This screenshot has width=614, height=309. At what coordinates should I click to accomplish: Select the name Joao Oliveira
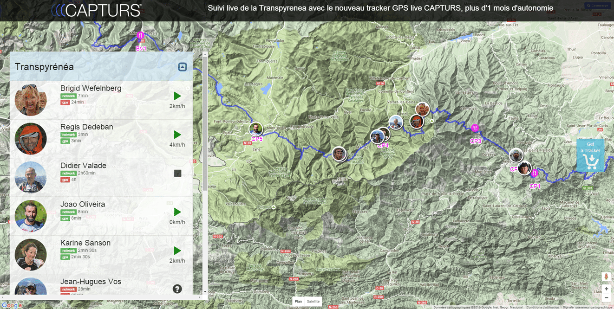click(83, 204)
